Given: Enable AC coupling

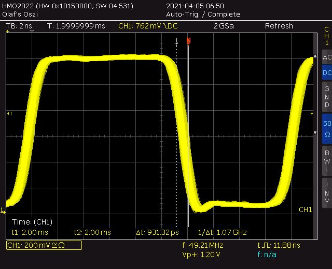Looking at the screenshot, I should [x=327, y=57].
